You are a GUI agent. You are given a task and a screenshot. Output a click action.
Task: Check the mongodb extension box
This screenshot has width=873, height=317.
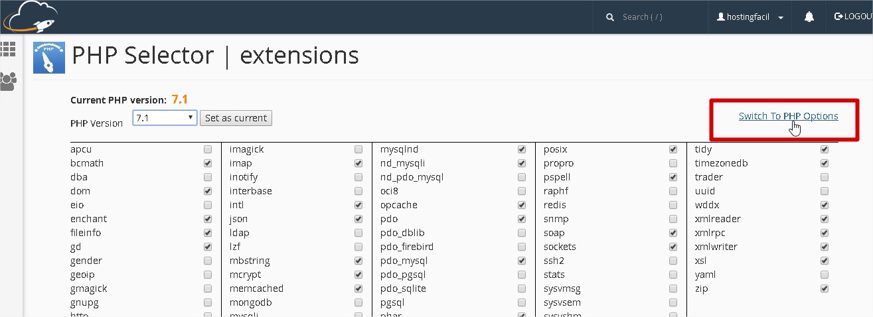point(358,302)
